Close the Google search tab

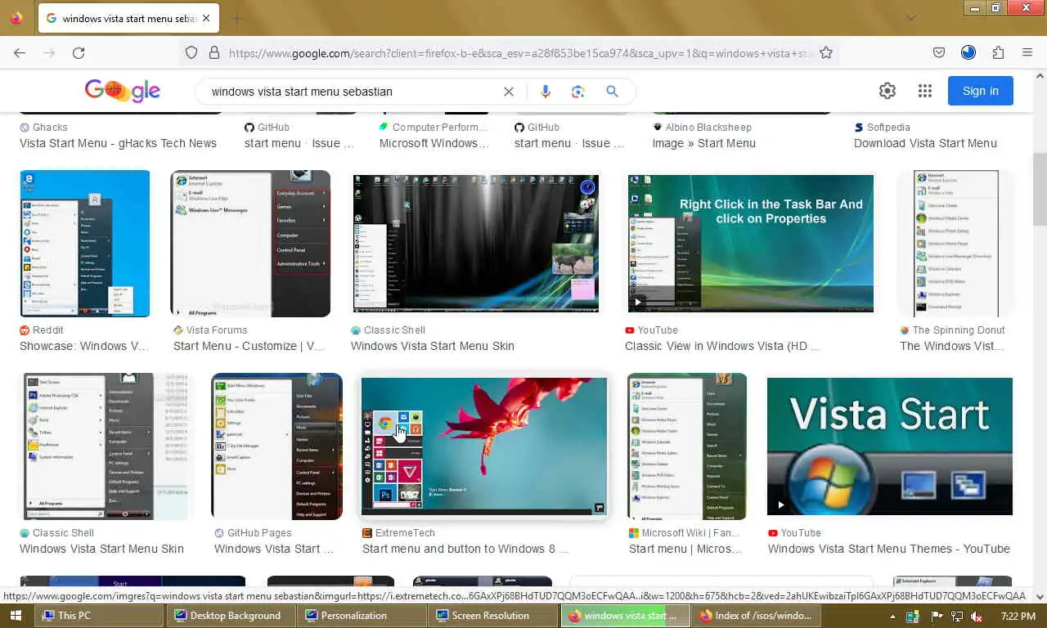[205, 18]
